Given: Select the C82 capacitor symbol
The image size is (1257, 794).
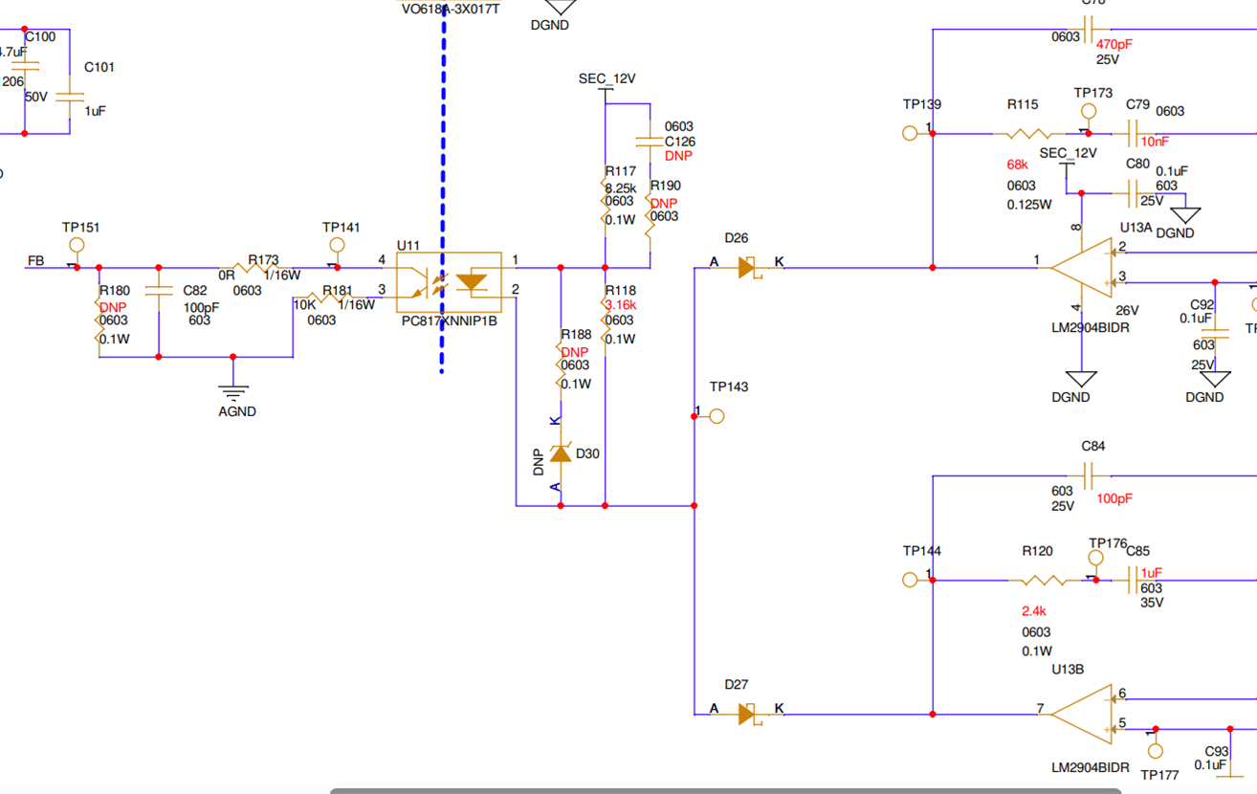Looking at the screenshot, I should 158,290.
